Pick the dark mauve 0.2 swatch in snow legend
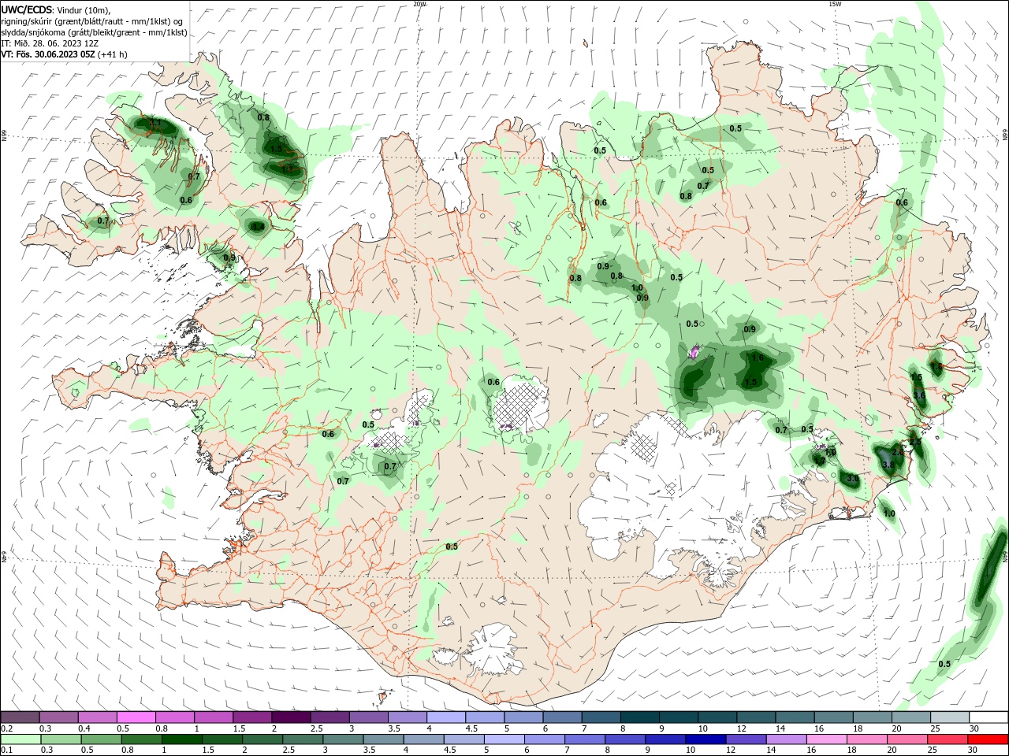The width and height of the screenshot is (1009, 756). pos(20,717)
